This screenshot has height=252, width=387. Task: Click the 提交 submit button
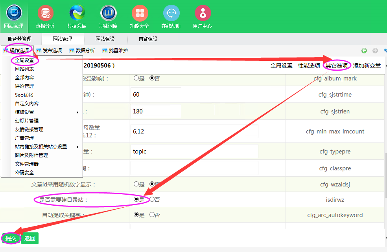click(11, 238)
